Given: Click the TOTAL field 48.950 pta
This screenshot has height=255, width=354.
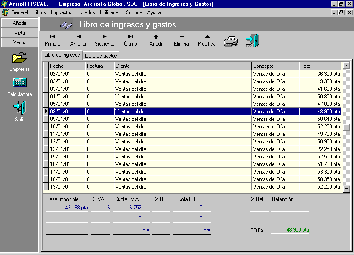Looking at the screenshot, I should [290, 230].
